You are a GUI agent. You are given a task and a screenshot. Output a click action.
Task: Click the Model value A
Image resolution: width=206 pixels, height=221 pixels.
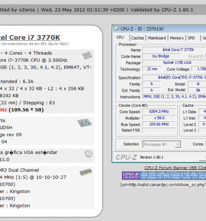coord(197,84)
